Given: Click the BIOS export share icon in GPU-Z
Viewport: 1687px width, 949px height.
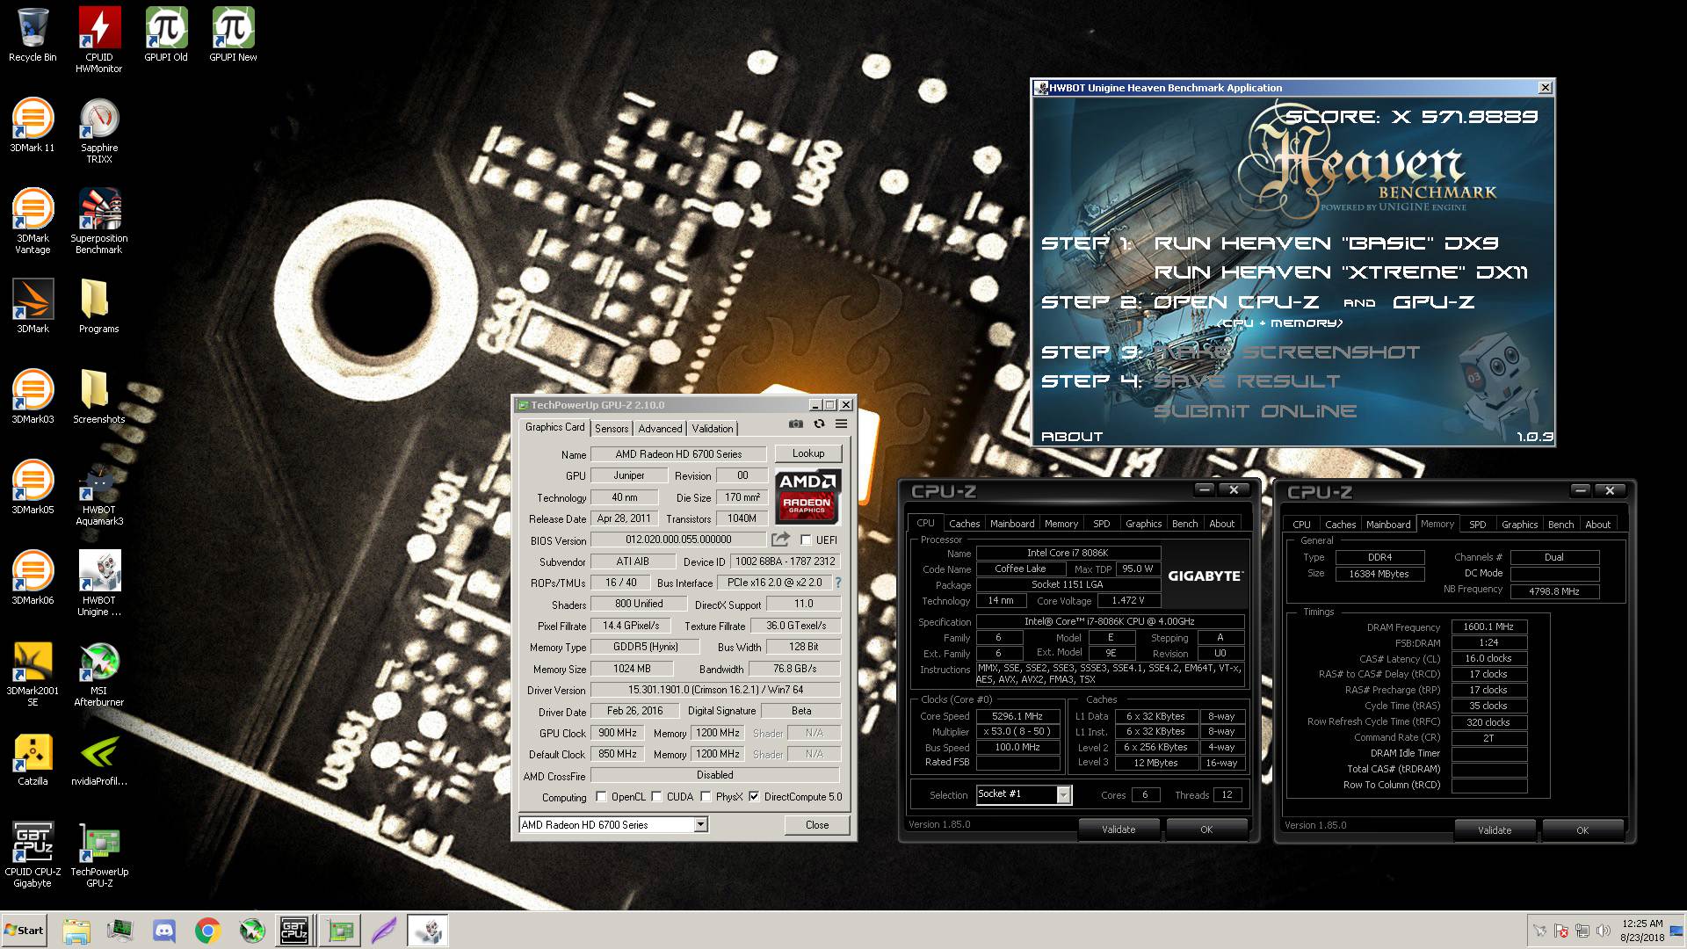Looking at the screenshot, I should pos(780,540).
